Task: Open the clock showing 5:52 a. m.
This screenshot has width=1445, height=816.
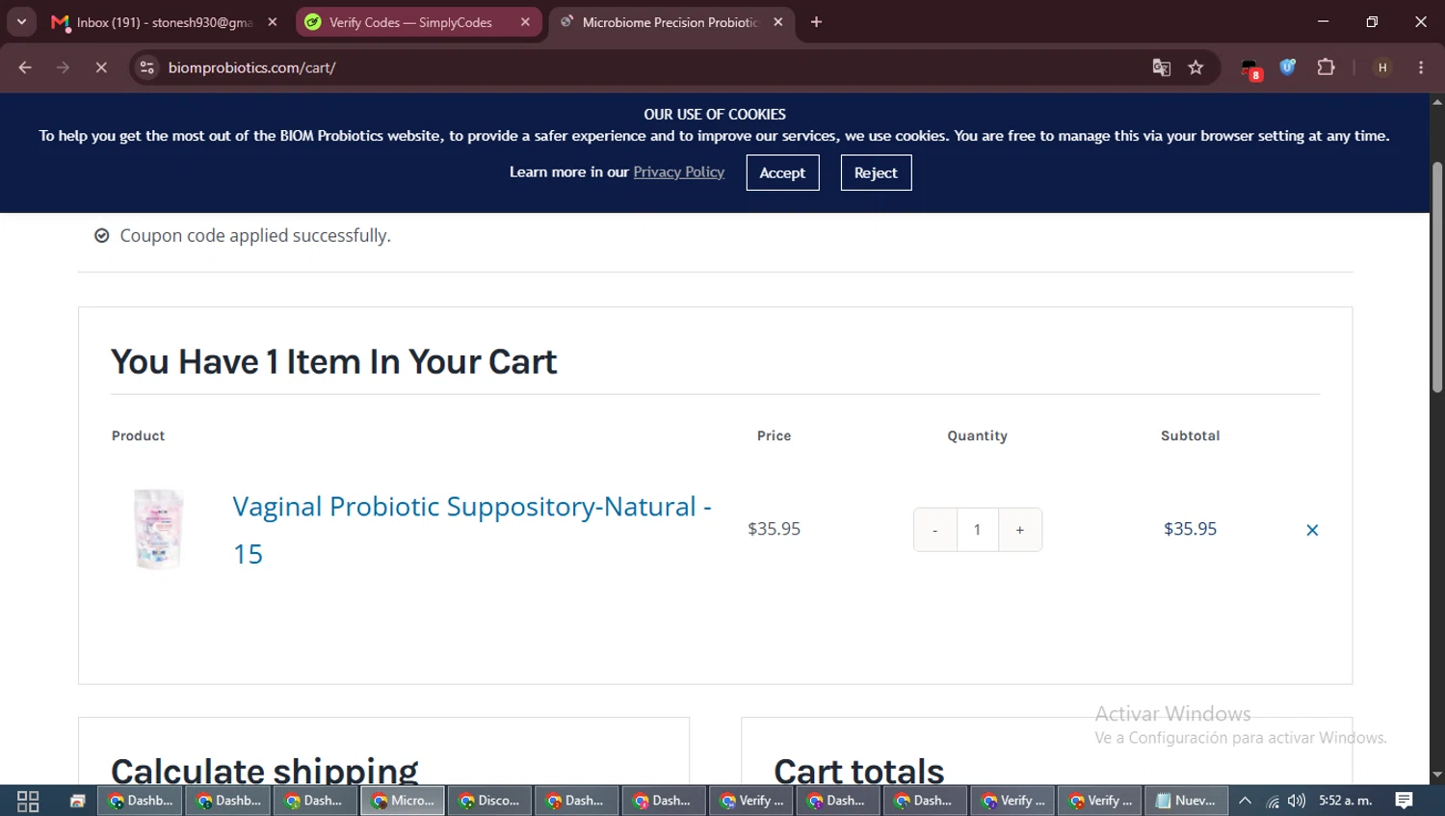Action: (1346, 801)
